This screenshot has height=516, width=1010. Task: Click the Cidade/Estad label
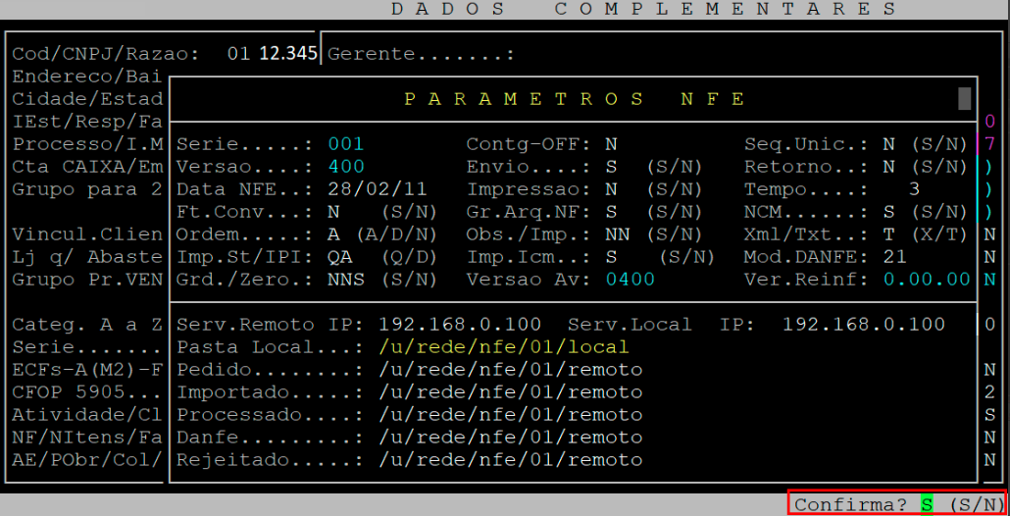tap(87, 99)
